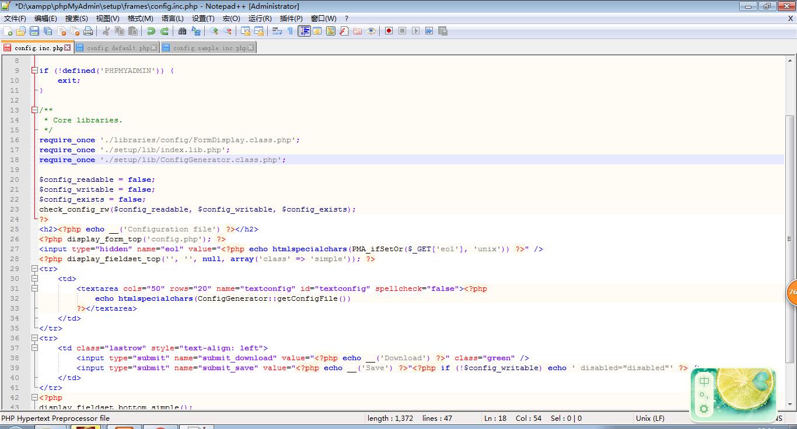The width and height of the screenshot is (797, 429).
Task: Click the Folder as Workspace toolbar icon
Action: (358, 31)
